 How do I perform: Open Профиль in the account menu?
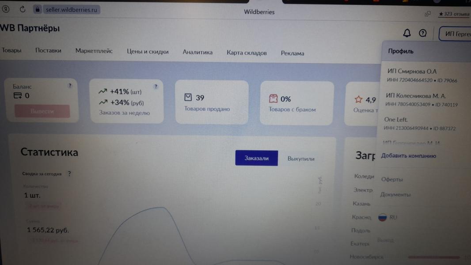[x=401, y=51]
